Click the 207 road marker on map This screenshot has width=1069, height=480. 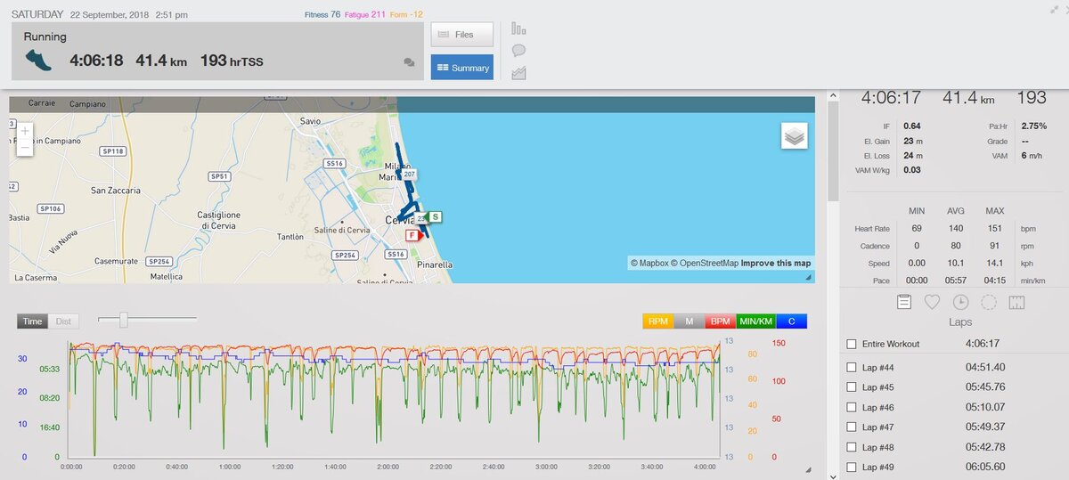pos(410,175)
